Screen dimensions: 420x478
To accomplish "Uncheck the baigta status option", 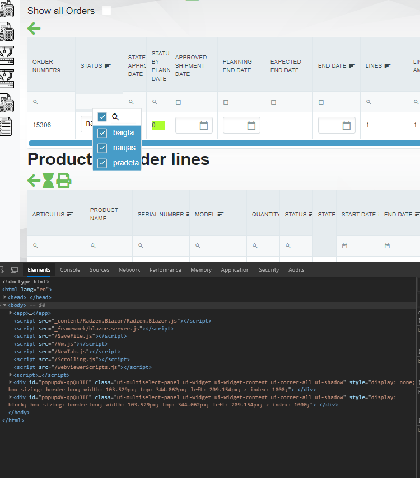I will click(102, 133).
